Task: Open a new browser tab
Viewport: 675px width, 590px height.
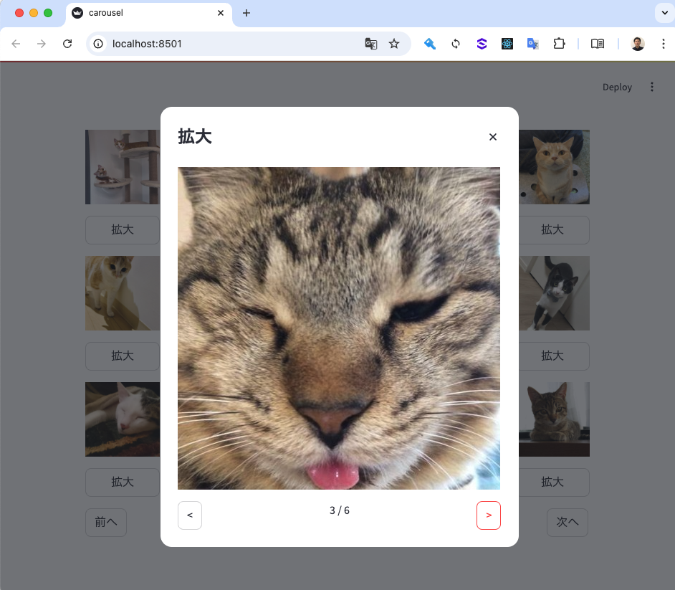Action: pos(246,13)
